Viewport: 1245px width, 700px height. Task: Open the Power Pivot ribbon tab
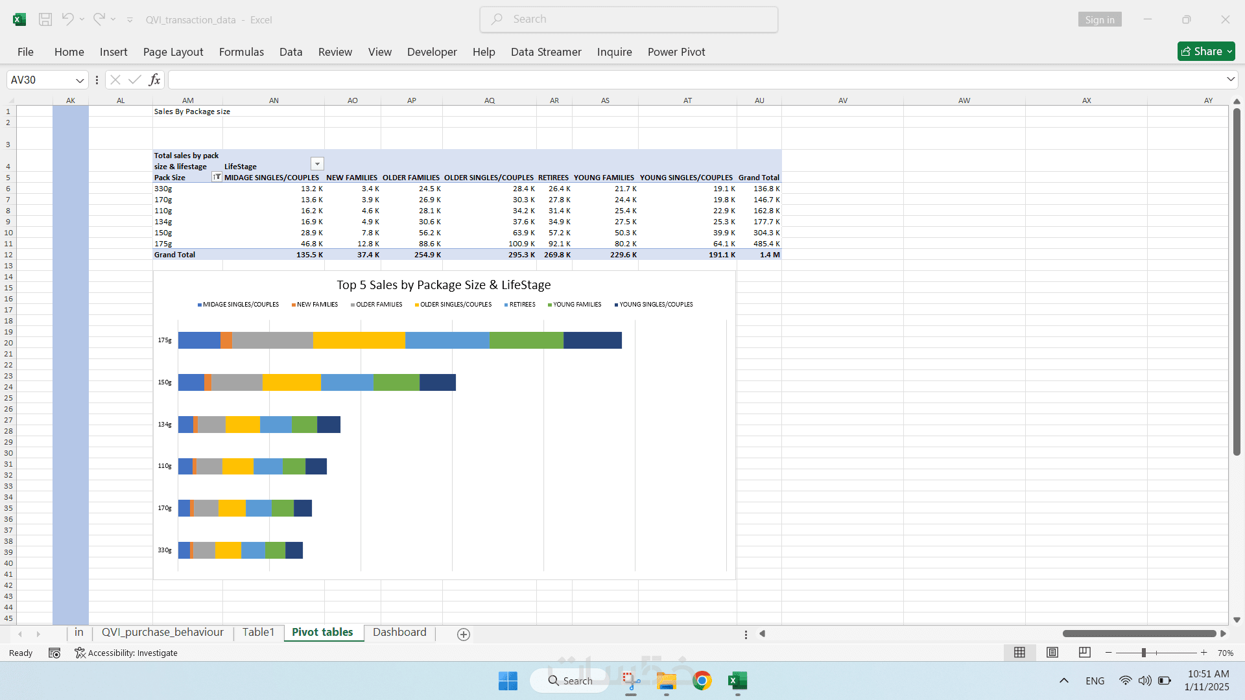[x=676, y=52]
